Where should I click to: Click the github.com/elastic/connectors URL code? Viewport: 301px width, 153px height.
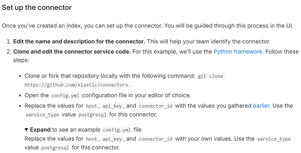[x=77, y=85]
